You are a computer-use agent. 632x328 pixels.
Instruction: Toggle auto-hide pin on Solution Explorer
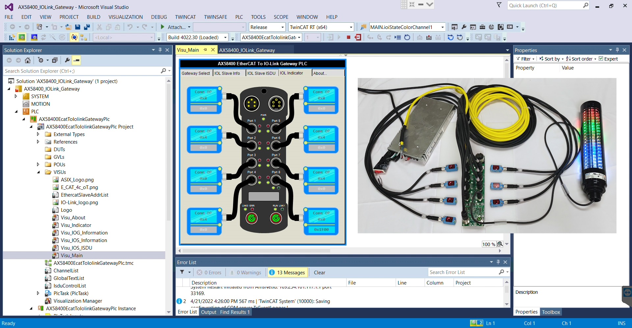click(x=160, y=50)
